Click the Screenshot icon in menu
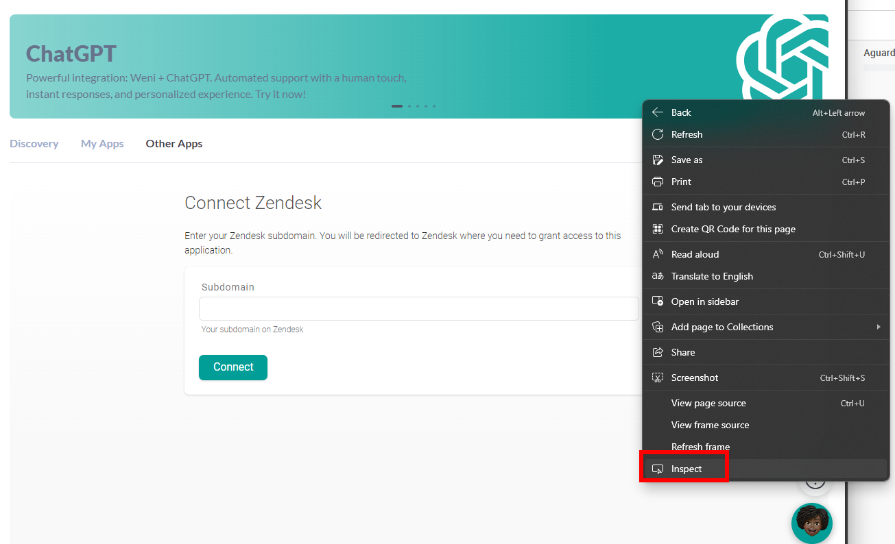The width and height of the screenshot is (895, 544). pos(658,378)
